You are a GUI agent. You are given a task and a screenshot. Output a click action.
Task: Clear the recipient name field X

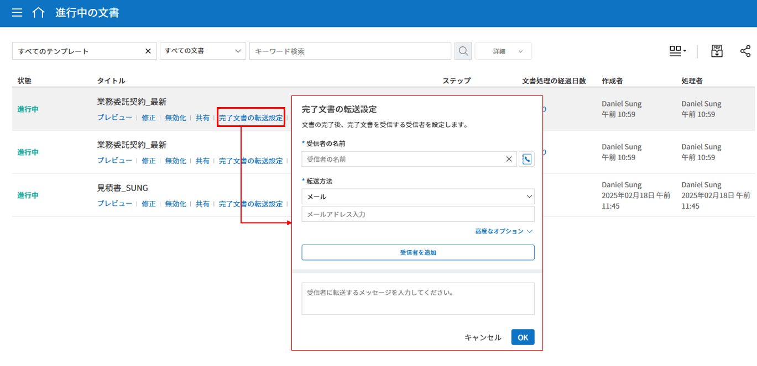[509, 159]
